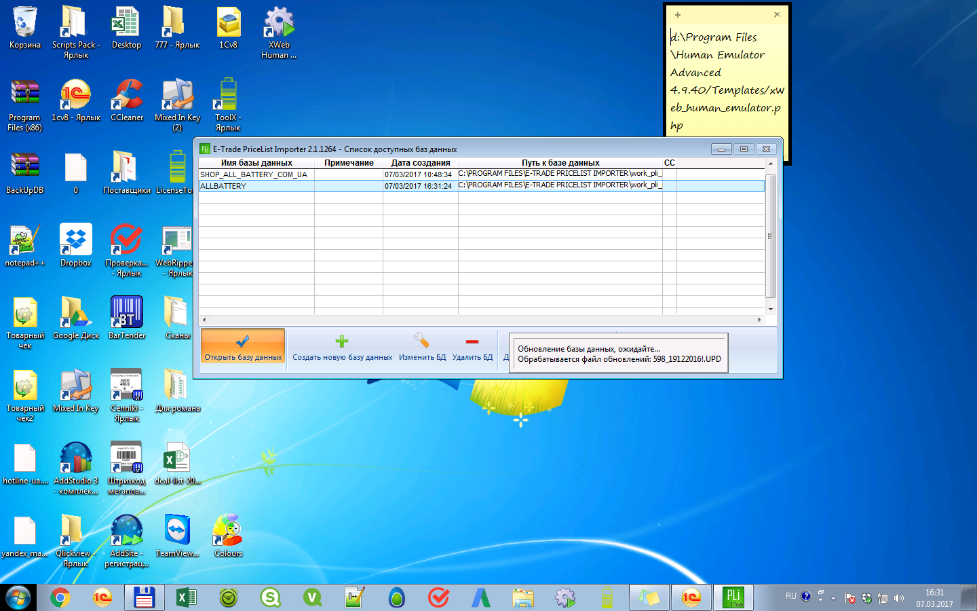
Task: Open Program Files (x86) archive icon
Action: pos(25,105)
